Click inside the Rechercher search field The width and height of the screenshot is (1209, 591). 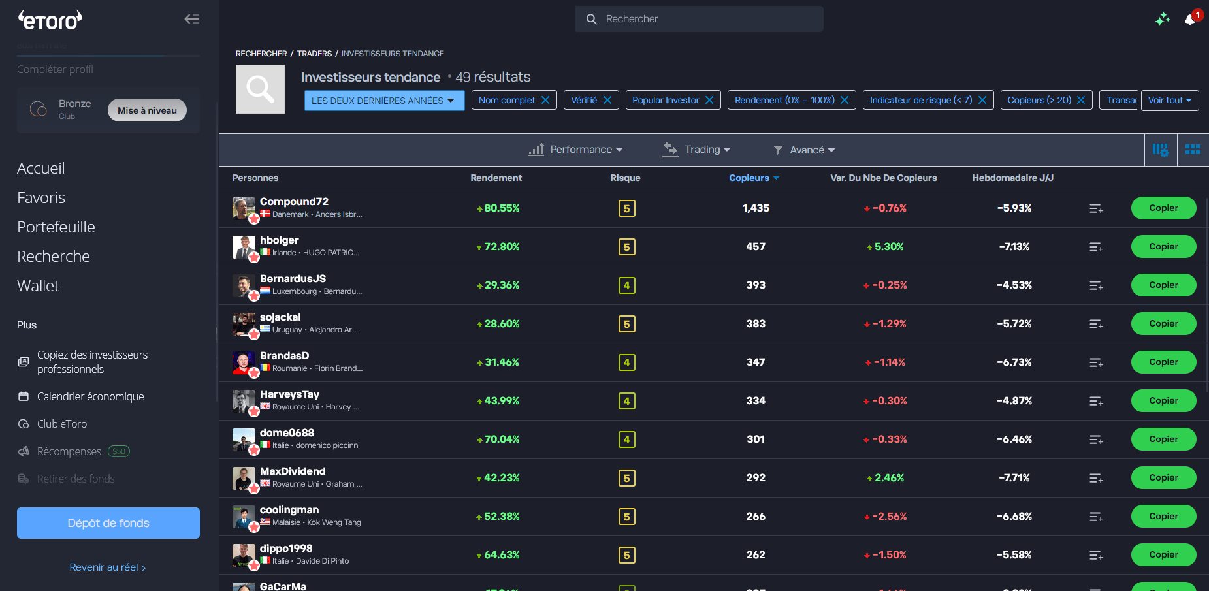point(699,19)
